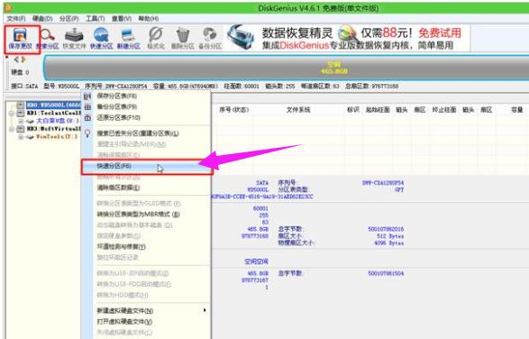The height and width of the screenshot is (339, 529).
Task: Choose 坏道检测与修复 from context menu
Action: click(x=121, y=247)
